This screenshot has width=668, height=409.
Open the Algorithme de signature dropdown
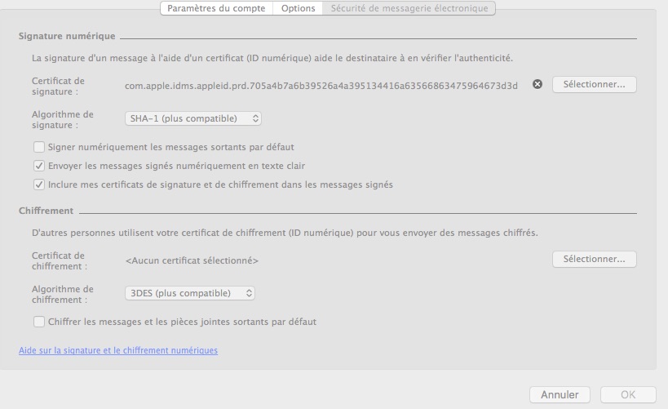pos(193,118)
